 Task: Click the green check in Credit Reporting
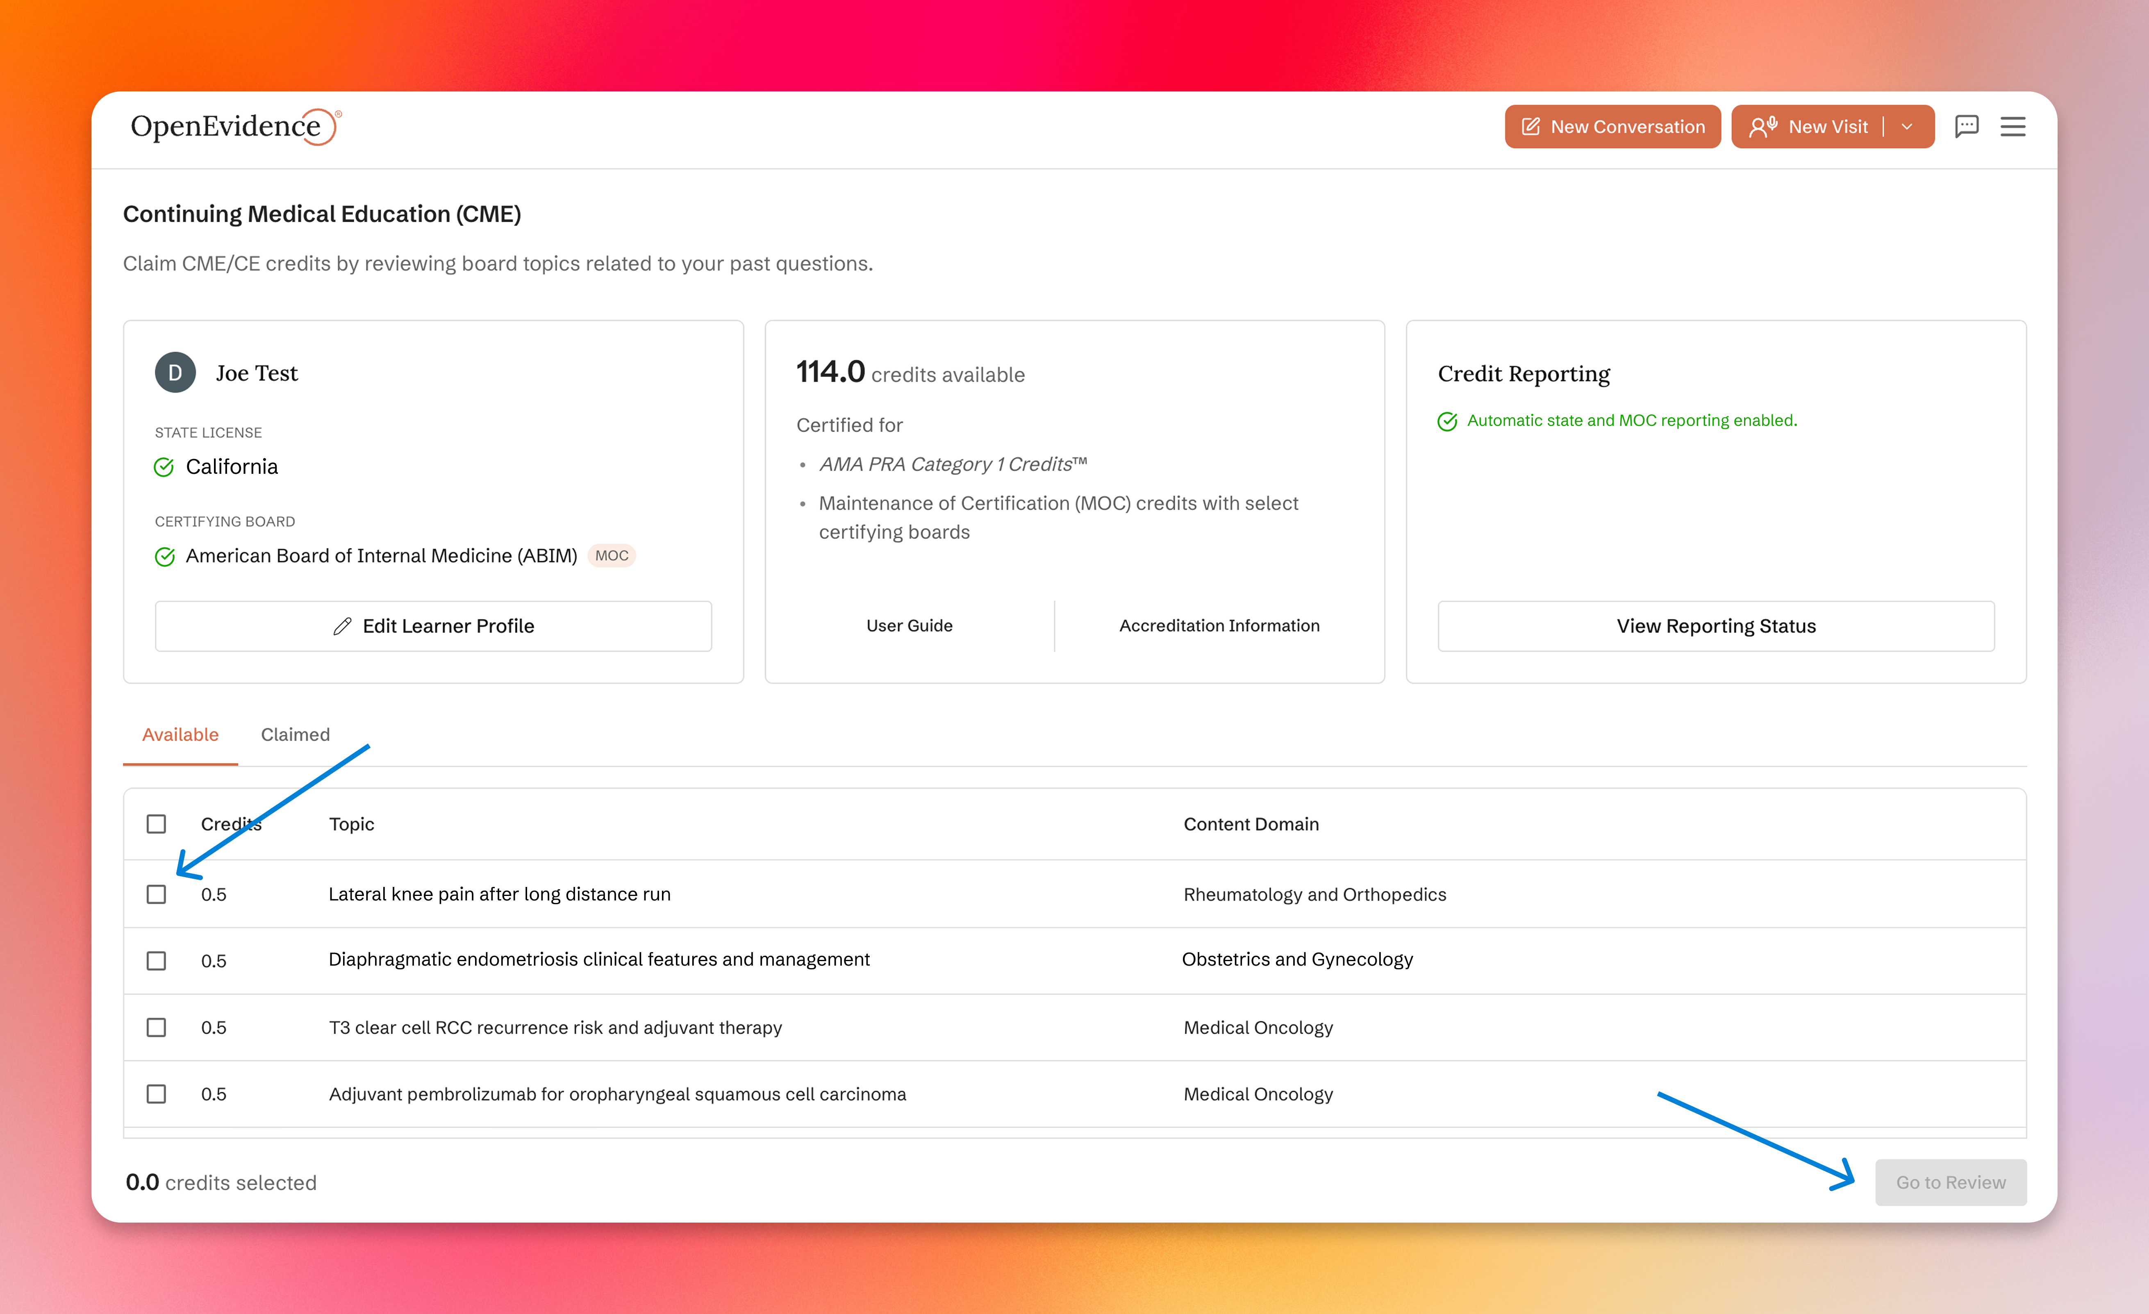click(1447, 421)
